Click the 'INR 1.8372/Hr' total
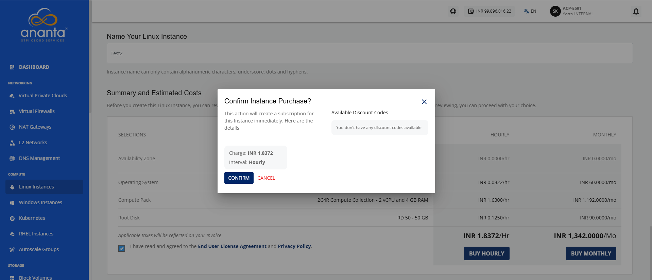 pos(486,236)
